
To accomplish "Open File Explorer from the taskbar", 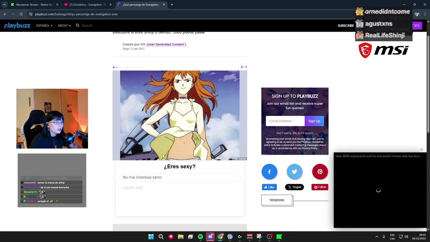I will pyautogui.click(x=180, y=237).
